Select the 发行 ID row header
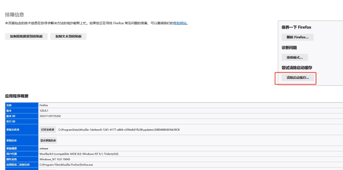 click(22, 121)
